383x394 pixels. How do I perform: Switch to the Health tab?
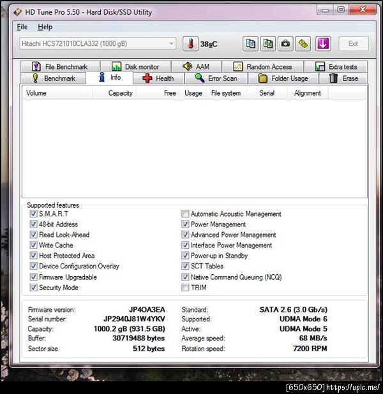coord(158,78)
